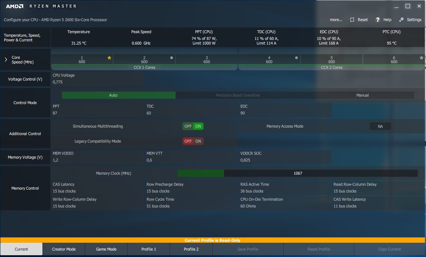Image resolution: width=426 pixels, height=257 pixels.
Task: Click the gold star on core 1
Action: pyautogui.click(x=109, y=57)
